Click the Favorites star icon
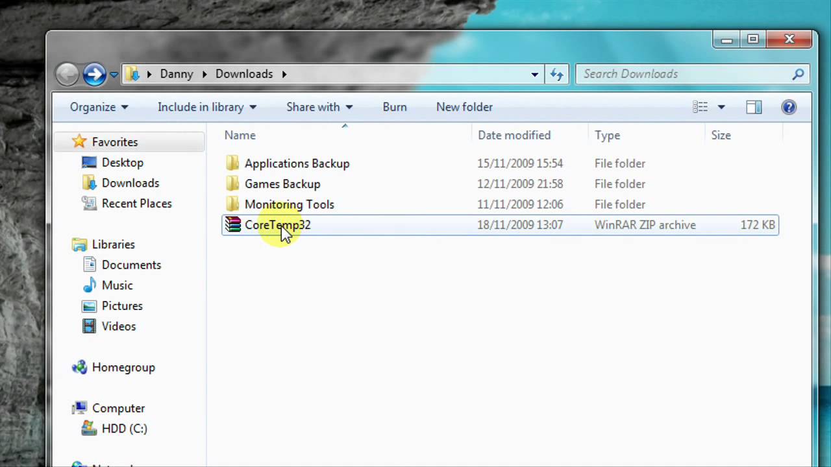The height and width of the screenshot is (467, 831). pos(79,141)
